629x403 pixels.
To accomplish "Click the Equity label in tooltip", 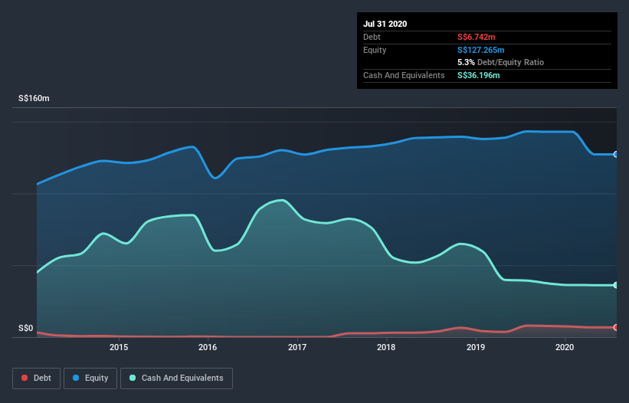I will (x=375, y=50).
